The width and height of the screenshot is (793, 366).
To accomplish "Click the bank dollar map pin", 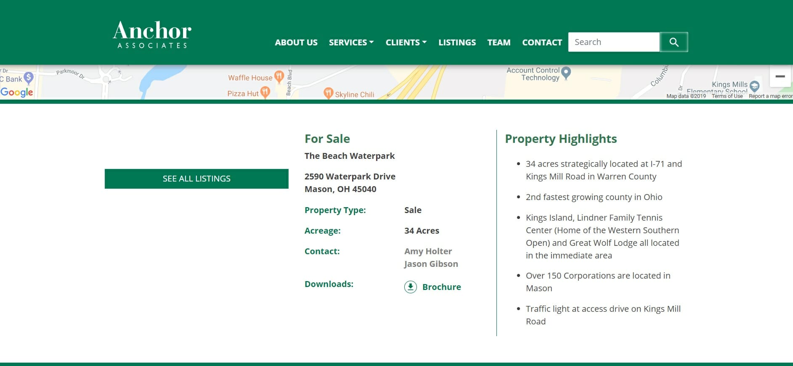I will pyautogui.click(x=29, y=78).
